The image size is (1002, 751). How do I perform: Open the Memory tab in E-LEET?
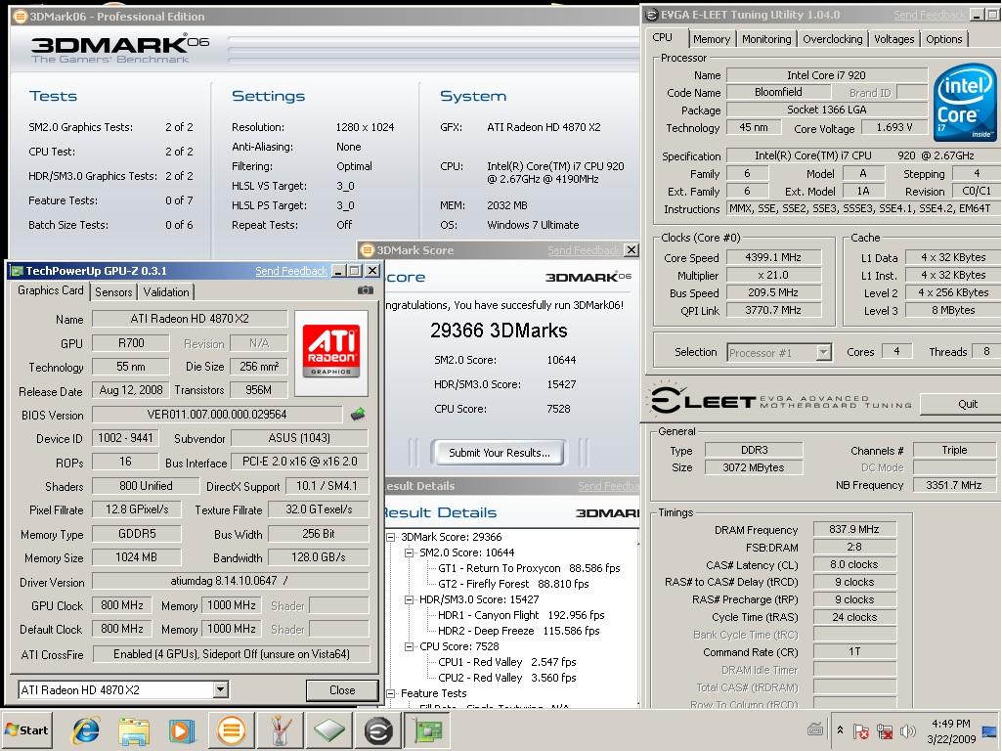pyautogui.click(x=712, y=39)
